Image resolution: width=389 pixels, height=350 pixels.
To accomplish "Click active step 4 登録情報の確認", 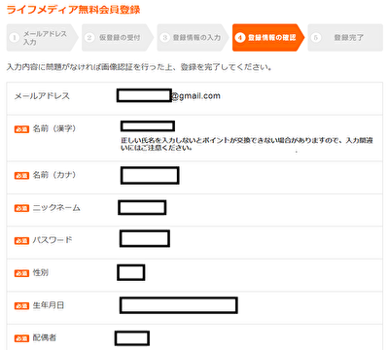I will (268, 38).
